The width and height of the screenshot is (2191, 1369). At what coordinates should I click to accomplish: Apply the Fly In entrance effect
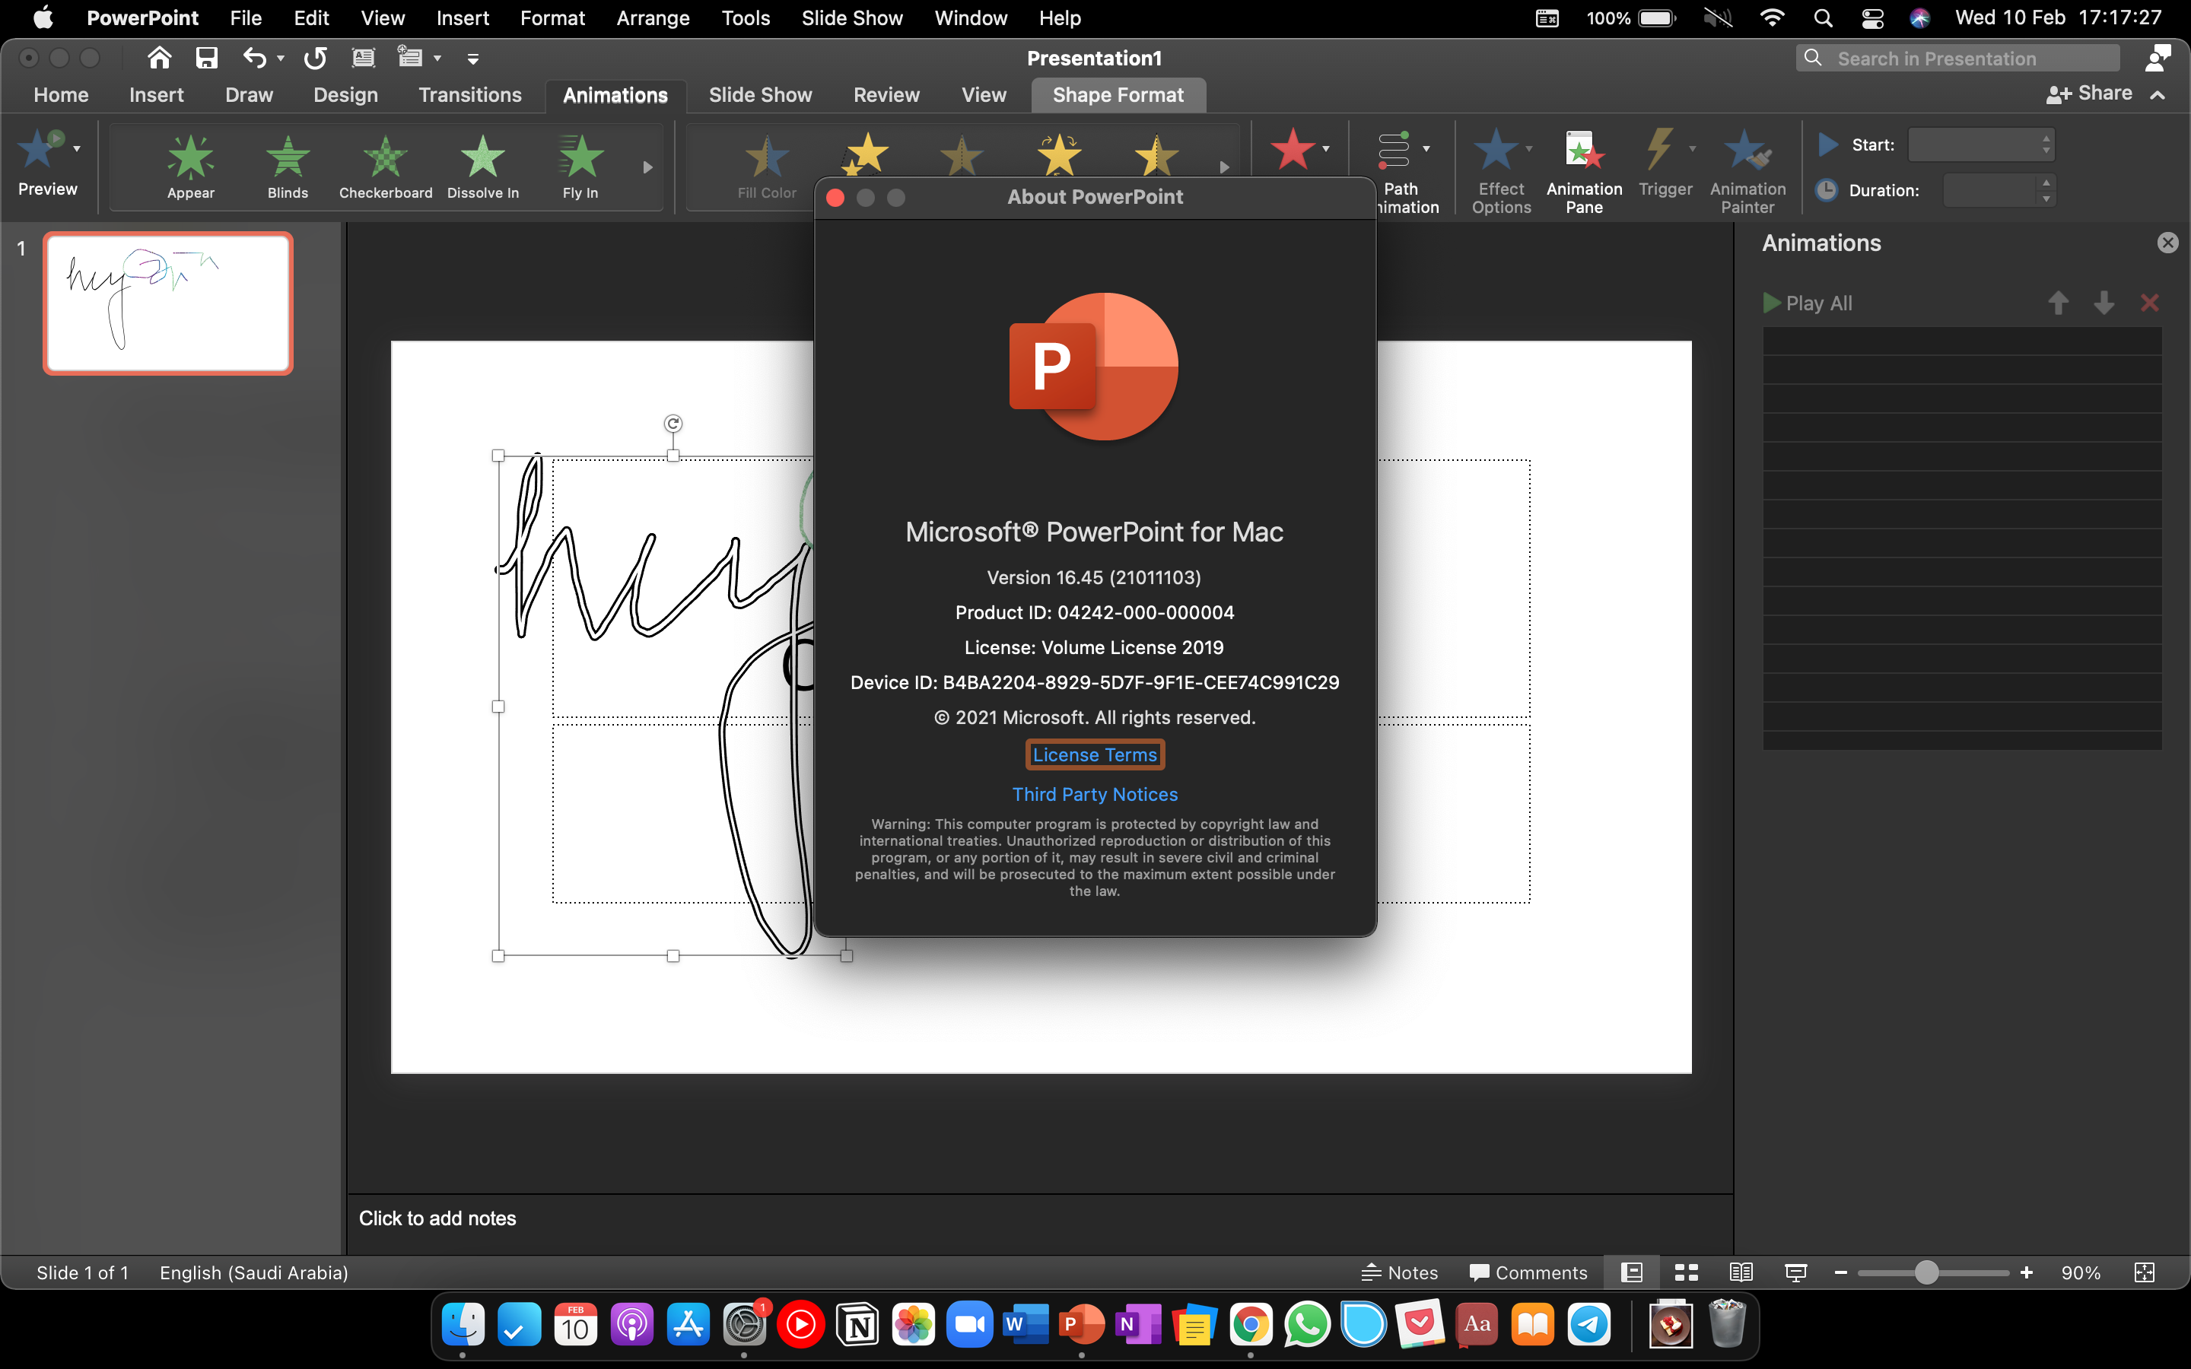pos(580,167)
